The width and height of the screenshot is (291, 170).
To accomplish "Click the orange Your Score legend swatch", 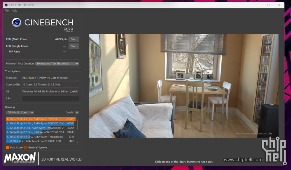I will (7, 147).
